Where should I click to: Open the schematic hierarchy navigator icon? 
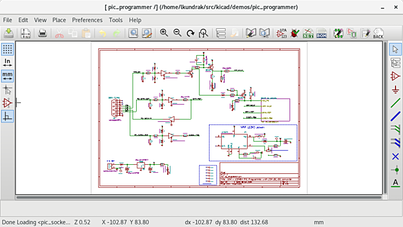tap(220, 33)
